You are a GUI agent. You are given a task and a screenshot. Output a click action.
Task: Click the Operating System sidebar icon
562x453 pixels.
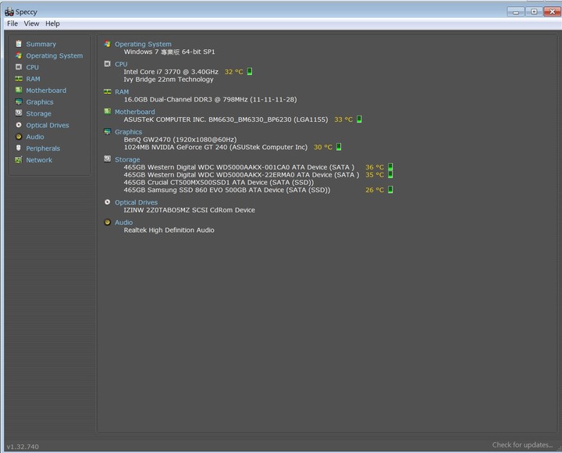19,55
